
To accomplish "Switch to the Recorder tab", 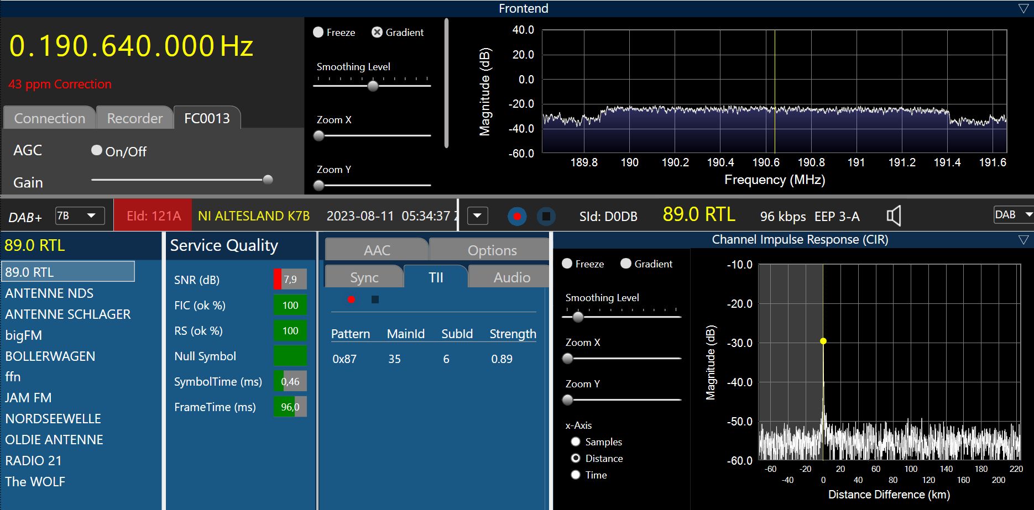I will tap(134, 118).
